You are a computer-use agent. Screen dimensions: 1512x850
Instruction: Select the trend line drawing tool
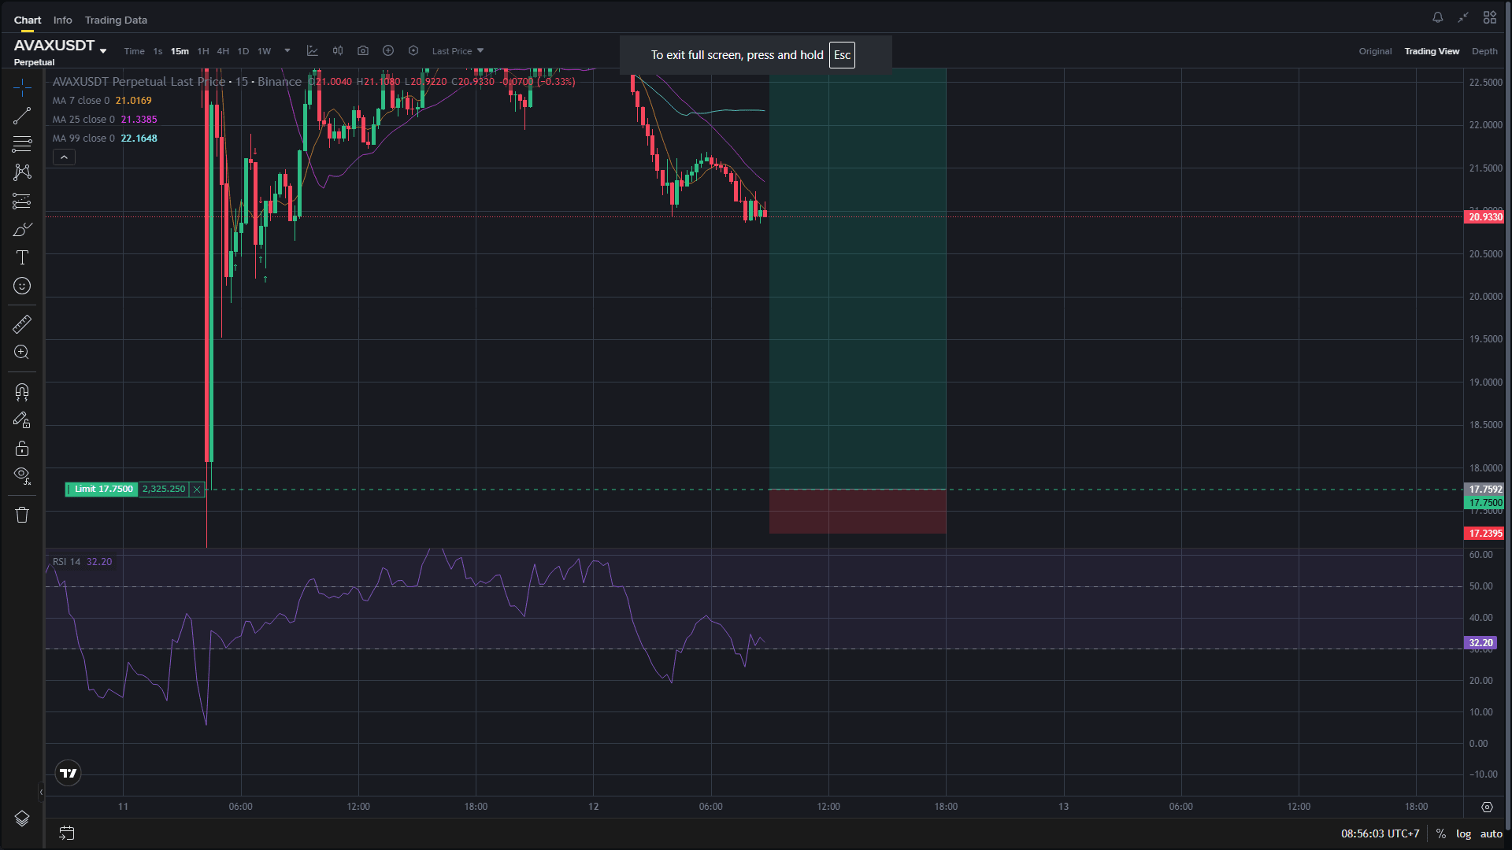pyautogui.click(x=22, y=116)
